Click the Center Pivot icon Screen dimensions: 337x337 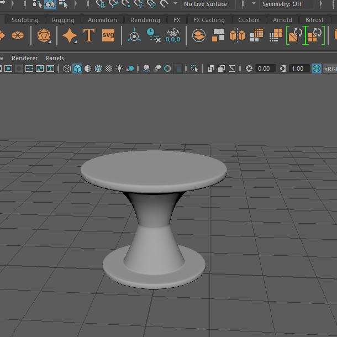[x=134, y=36]
